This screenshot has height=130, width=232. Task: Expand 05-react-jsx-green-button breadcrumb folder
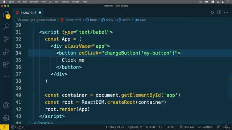(x=36, y=20)
